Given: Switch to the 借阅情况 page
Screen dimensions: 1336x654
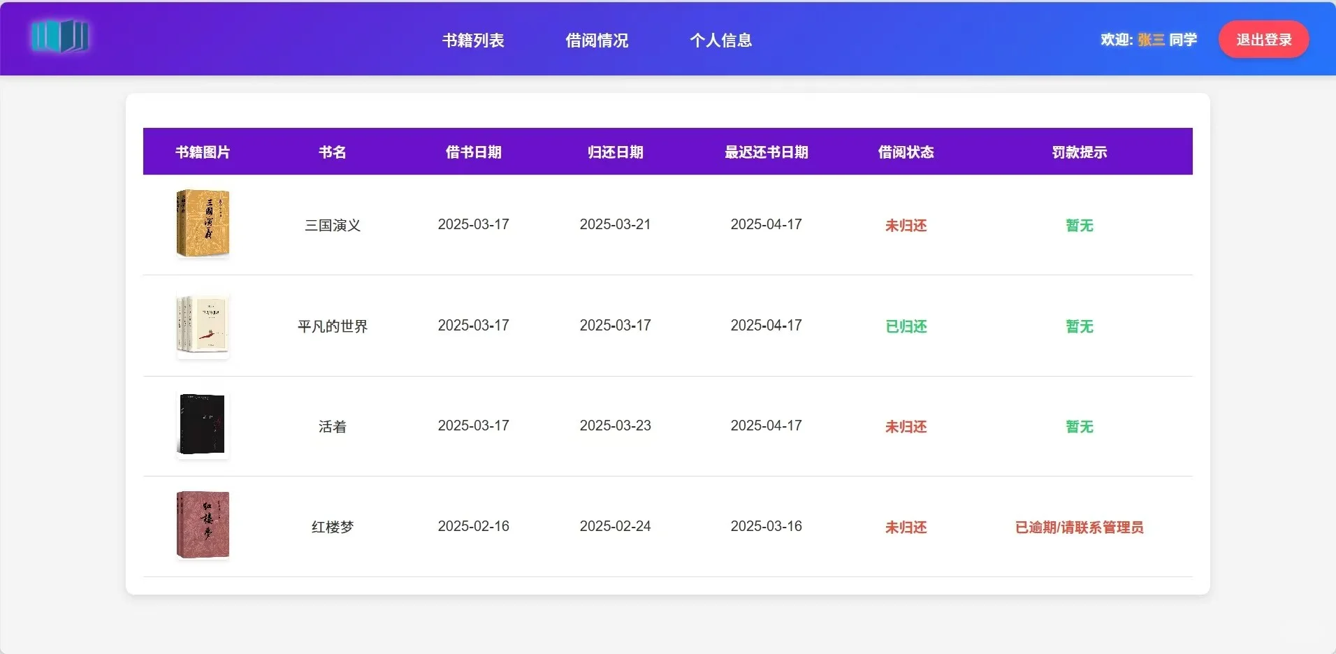Looking at the screenshot, I should click(597, 40).
